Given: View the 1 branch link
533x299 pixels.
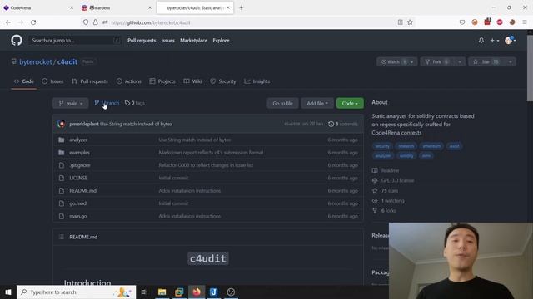Looking at the screenshot, I should tap(107, 103).
